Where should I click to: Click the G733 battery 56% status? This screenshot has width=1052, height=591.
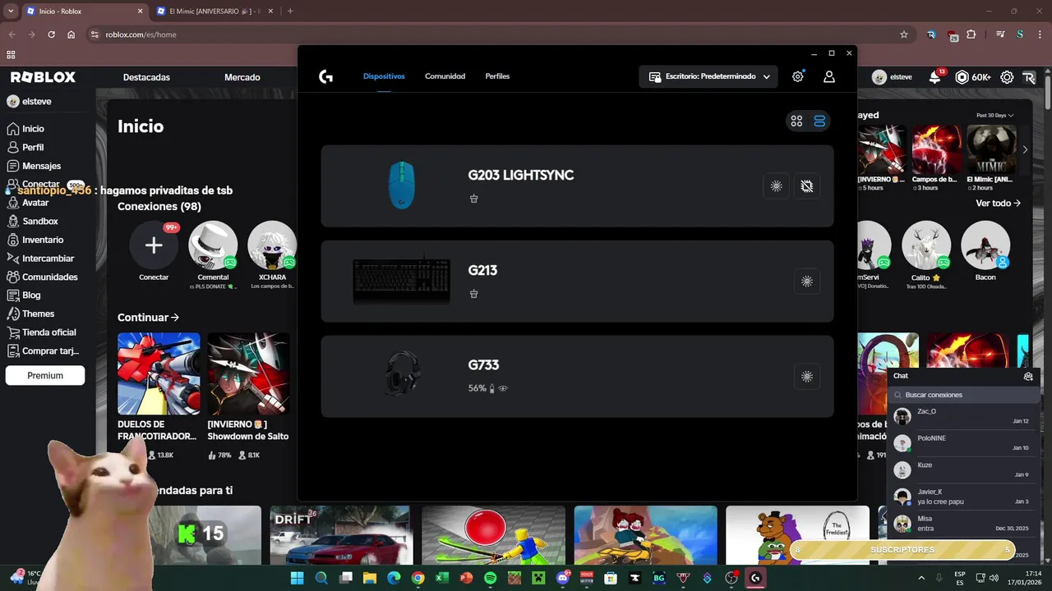click(x=487, y=388)
